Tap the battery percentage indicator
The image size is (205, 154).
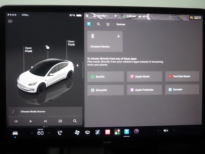coord(76,15)
